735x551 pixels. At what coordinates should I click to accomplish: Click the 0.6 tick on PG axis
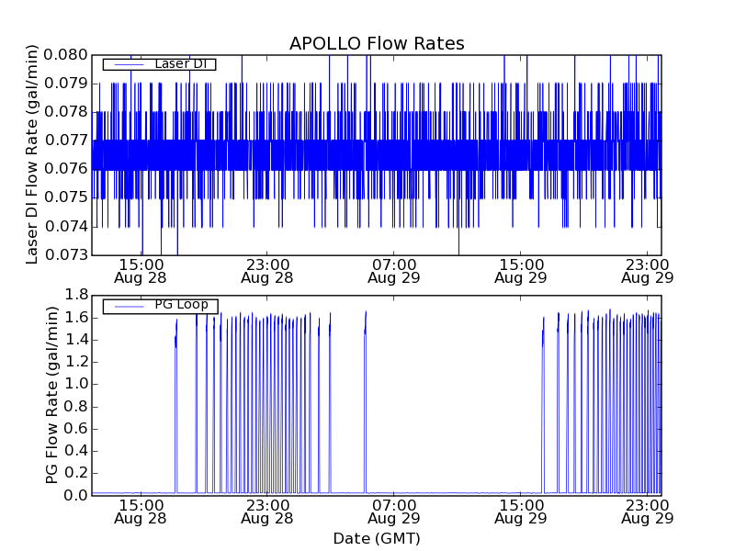pos(76,429)
